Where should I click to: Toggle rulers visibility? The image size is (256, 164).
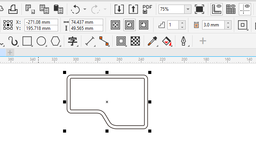[217, 9]
